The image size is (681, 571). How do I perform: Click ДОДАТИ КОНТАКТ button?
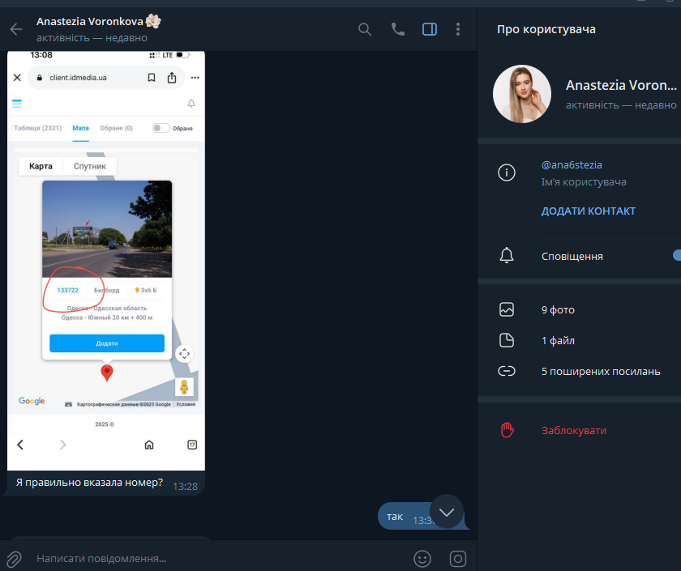tap(588, 211)
